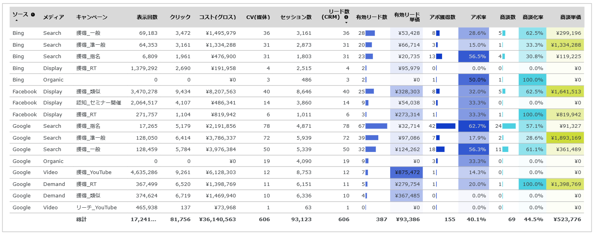Sort table by コスト(グロス) column header
This screenshot has width=594, height=233.
[217, 17]
